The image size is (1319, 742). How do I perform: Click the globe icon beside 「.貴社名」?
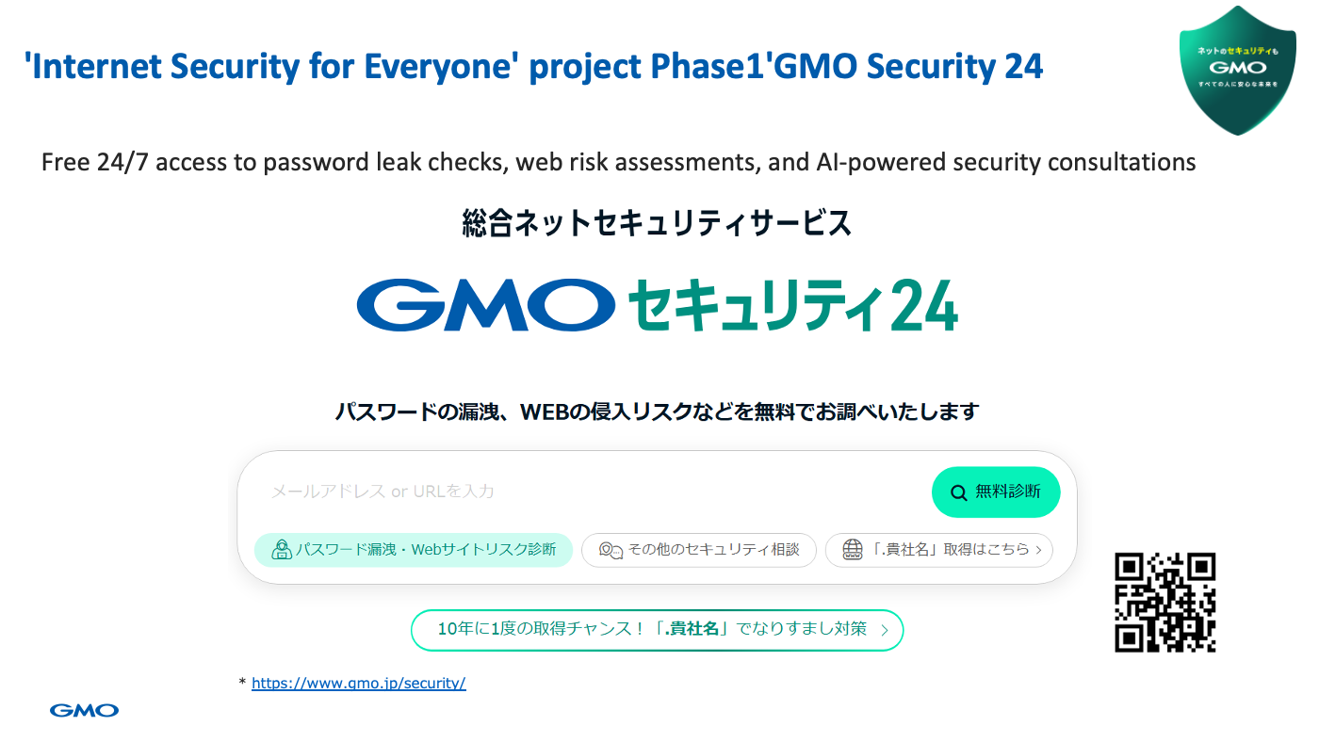point(853,550)
